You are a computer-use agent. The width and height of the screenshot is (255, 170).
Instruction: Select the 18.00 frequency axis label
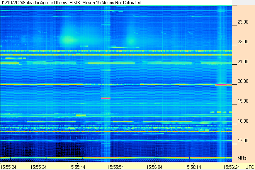tap(243, 121)
